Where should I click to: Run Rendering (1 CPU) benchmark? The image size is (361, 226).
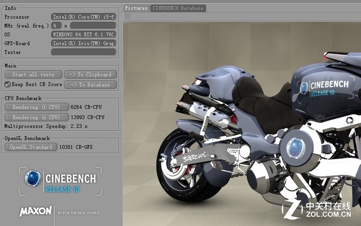(x=37, y=107)
